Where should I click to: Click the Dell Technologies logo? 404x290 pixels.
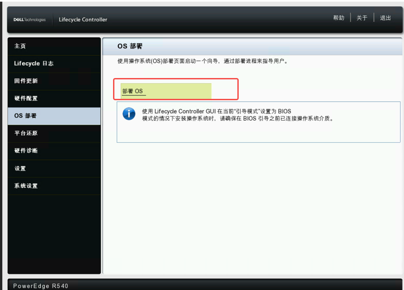point(29,20)
